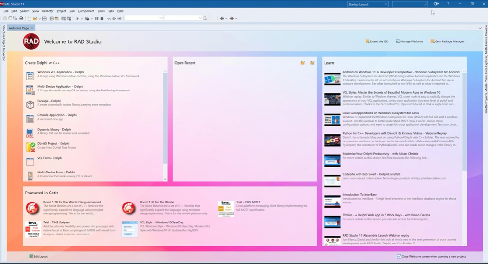Click the GetIt Package Manager icon
This screenshot has height=264, width=488.
(x=432, y=41)
